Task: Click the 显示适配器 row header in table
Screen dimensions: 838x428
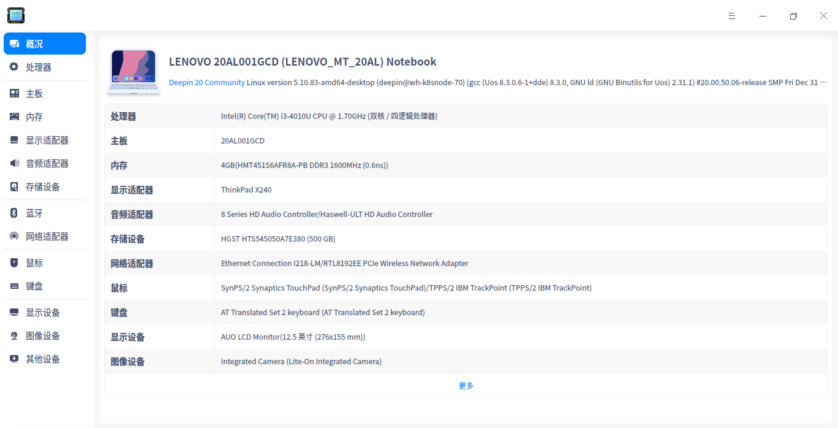Action: (x=132, y=190)
